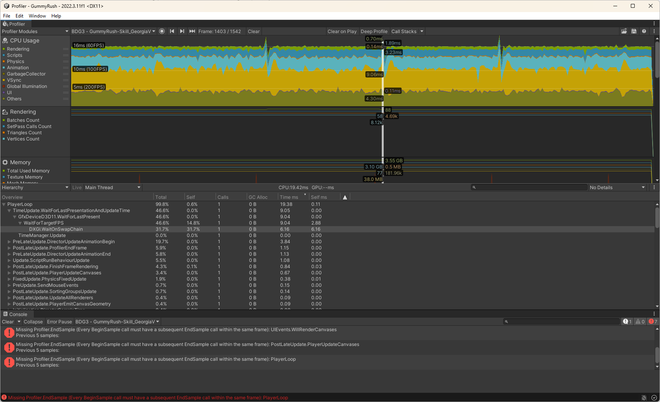
Task: Expand the PreLateUpdate.DirectorUpdateAnimationBegin row
Action: point(9,242)
